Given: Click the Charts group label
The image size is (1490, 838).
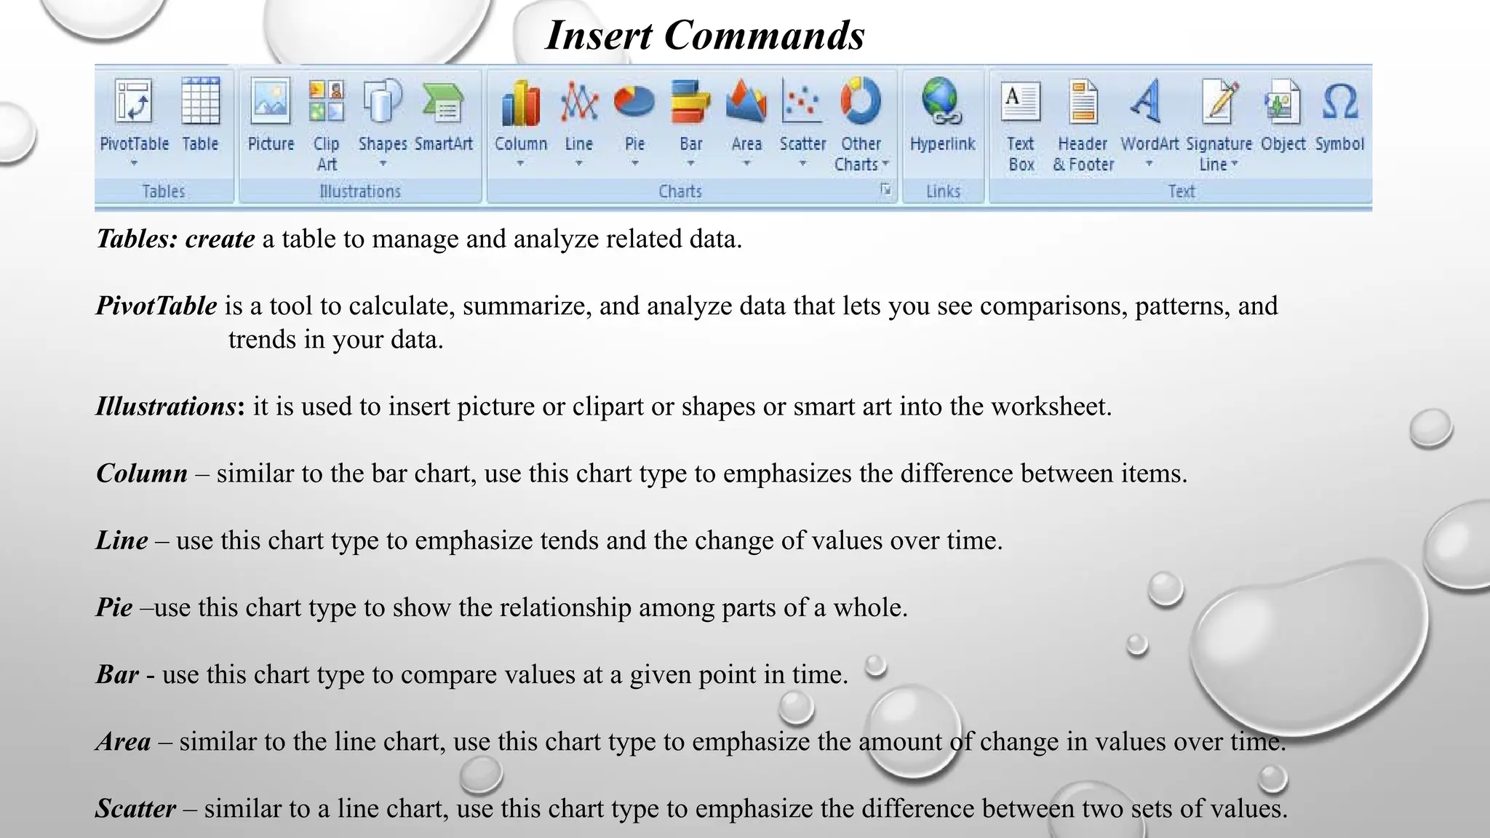Looking at the screenshot, I should [680, 191].
